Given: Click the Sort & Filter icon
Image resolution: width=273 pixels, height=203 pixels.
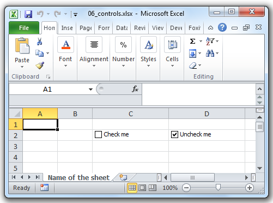Looking at the screenshot, I should tap(210, 41).
